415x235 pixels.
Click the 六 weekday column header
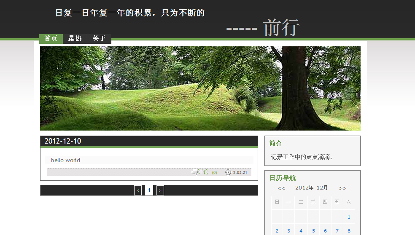click(x=348, y=202)
